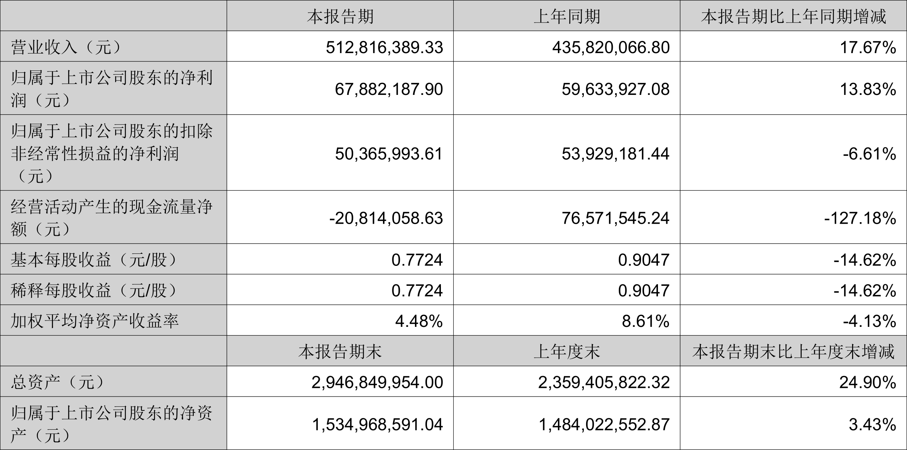Click the 13.83% change cell
Image resolution: width=907 pixels, height=450 pixels.
(x=868, y=89)
